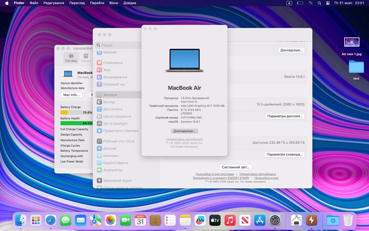This screenshot has height=231, width=369.
Task: Click the Battery Charge 13.4% bar
Action: [x=76, y=112]
